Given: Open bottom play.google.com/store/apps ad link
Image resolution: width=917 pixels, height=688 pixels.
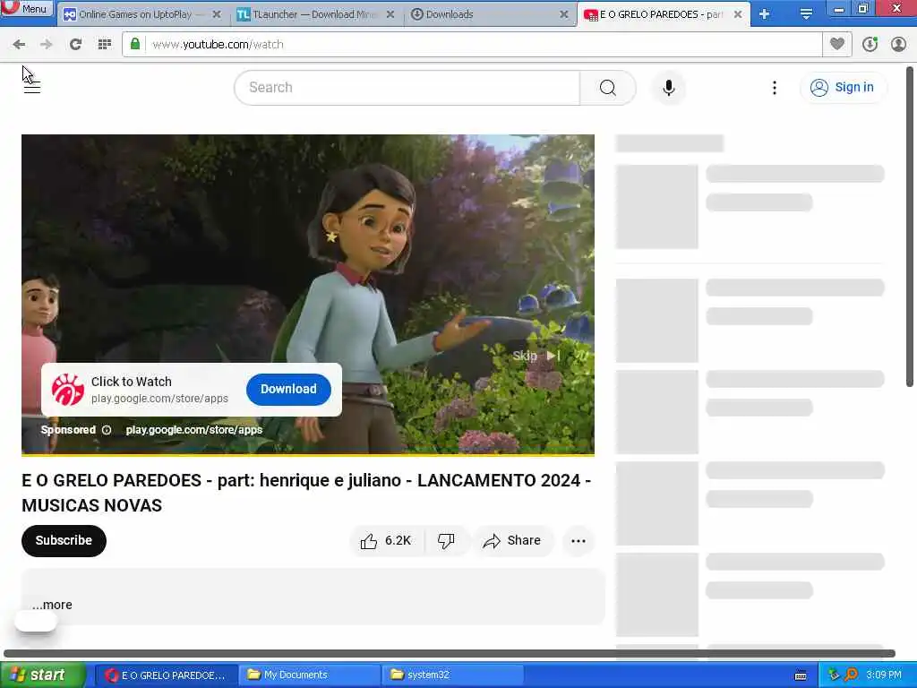Looking at the screenshot, I should pyautogui.click(x=194, y=430).
